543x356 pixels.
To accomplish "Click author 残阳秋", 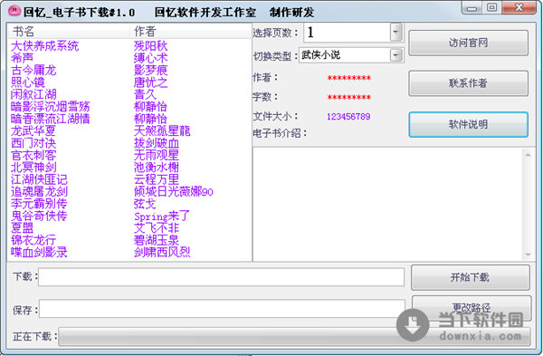I will [x=150, y=46].
